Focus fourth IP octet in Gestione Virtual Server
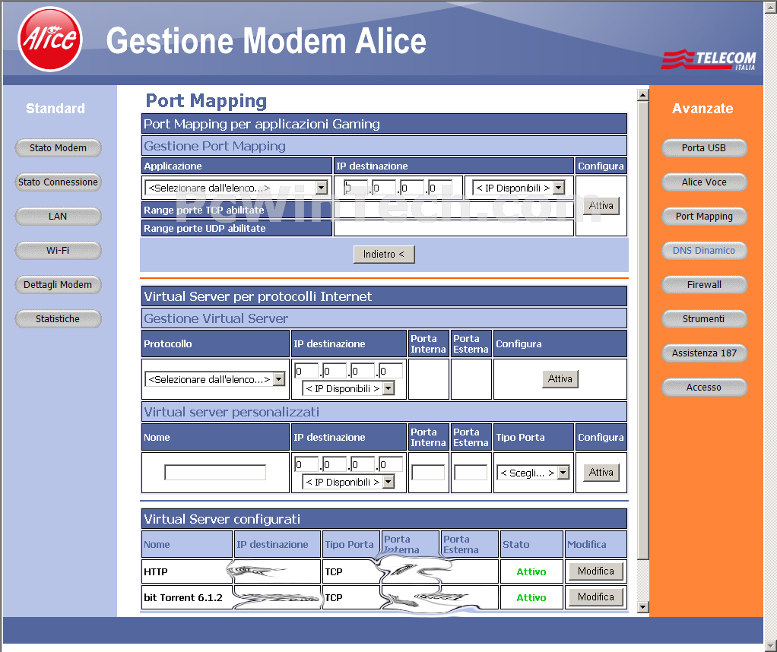This screenshot has width=777, height=652. 391,371
